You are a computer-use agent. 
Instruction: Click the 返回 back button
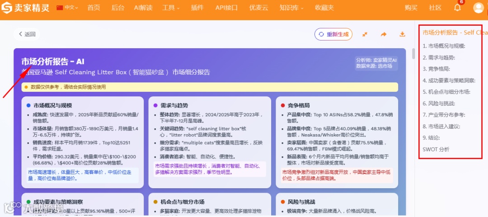click(x=27, y=34)
